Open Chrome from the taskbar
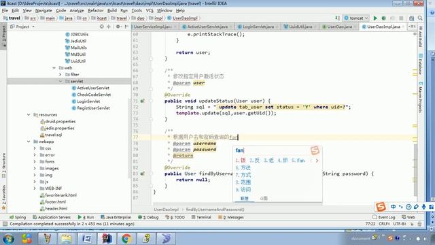The width and height of the screenshot is (435, 245). click(x=126, y=239)
